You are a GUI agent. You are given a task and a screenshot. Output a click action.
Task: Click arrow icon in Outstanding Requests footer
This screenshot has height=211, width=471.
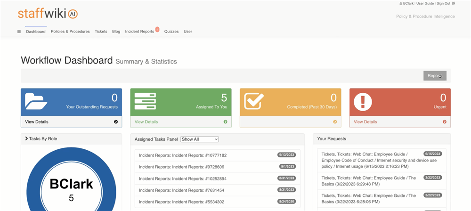point(116,122)
